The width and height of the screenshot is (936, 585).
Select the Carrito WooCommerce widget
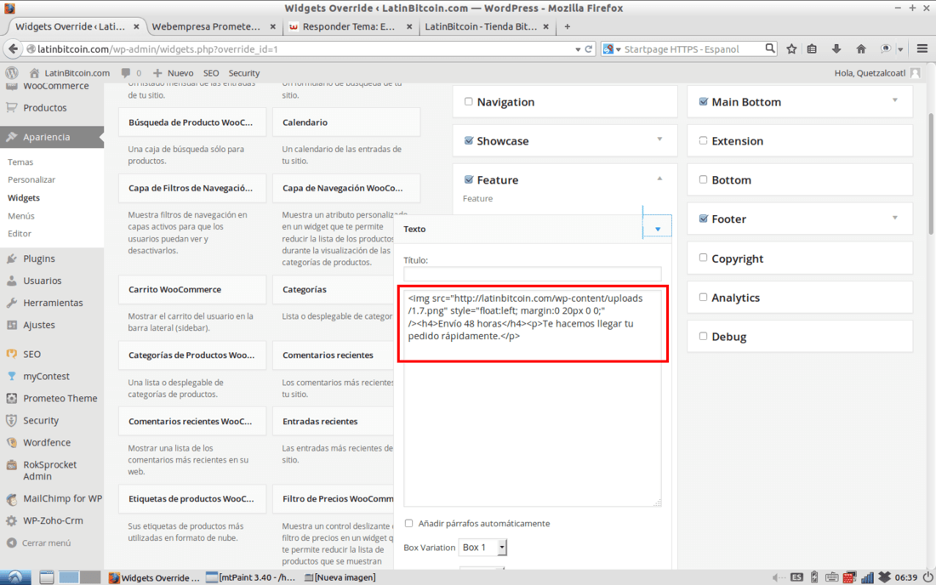coord(192,289)
